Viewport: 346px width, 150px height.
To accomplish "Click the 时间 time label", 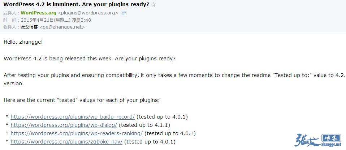I will coord(10,20).
